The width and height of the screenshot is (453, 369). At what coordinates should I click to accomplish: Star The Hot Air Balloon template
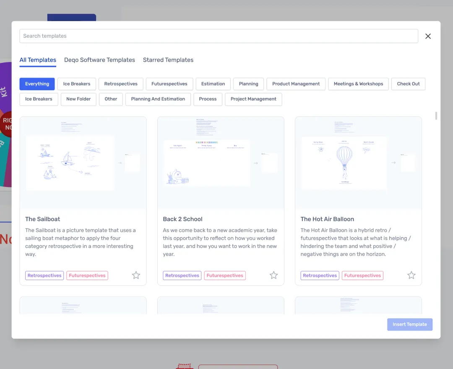tap(411, 275)
